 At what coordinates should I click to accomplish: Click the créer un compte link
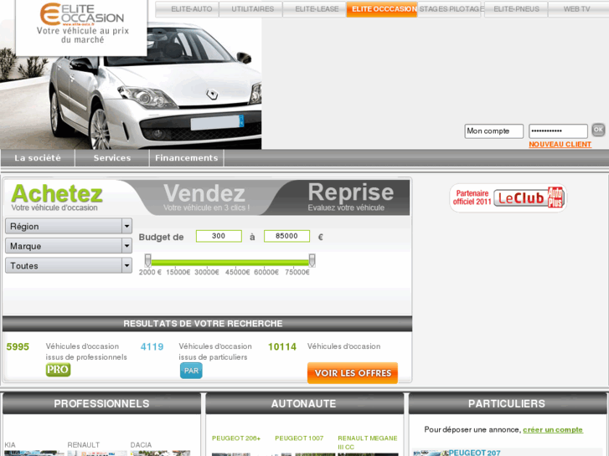click(553, 429)
